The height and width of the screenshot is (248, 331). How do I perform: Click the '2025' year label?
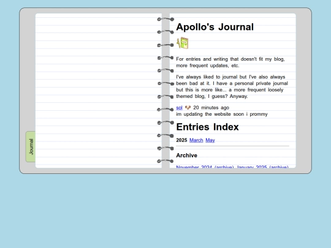pyautogui.click(x=181, y=140)
